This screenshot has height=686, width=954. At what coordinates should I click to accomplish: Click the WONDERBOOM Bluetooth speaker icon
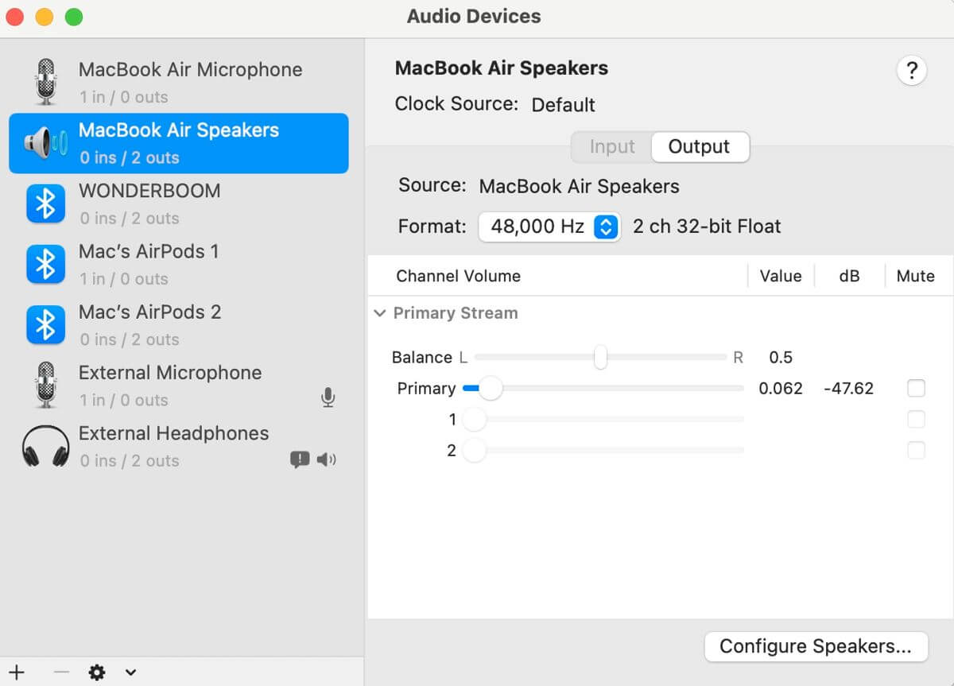tap(45, 203)
